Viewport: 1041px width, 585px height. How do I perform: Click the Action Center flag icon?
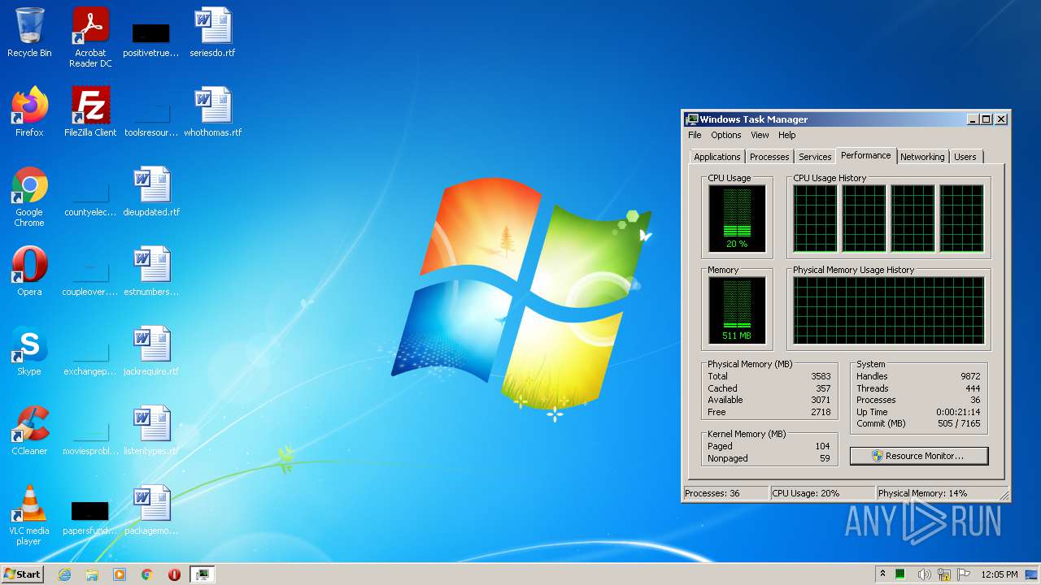(x=964, y=574)
